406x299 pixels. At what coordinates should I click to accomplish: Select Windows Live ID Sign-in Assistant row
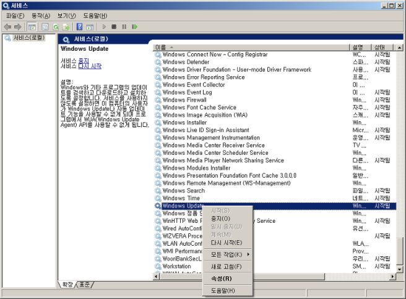[x=274, y=130]
